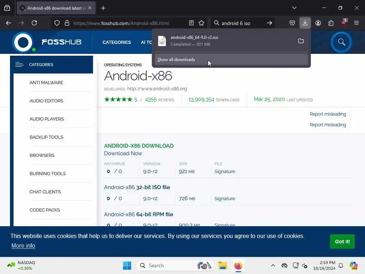Open the Firefox hamburger menu

pyautogui.click(x=356, y=23)
